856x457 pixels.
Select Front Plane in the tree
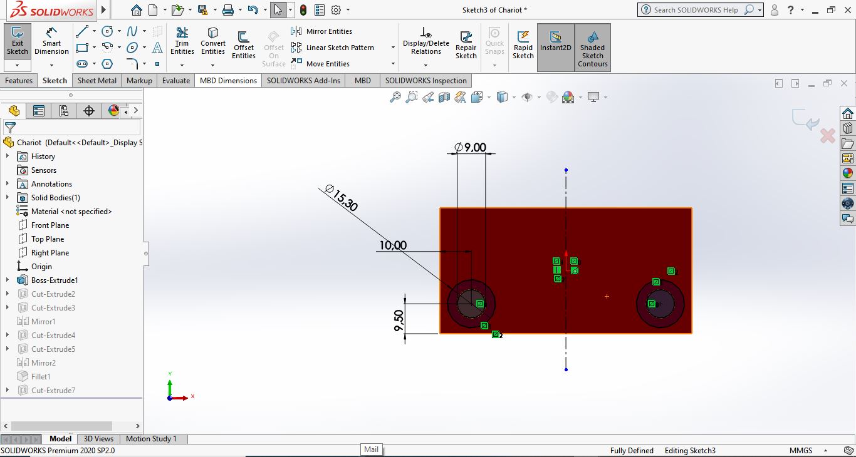(50, 225)
